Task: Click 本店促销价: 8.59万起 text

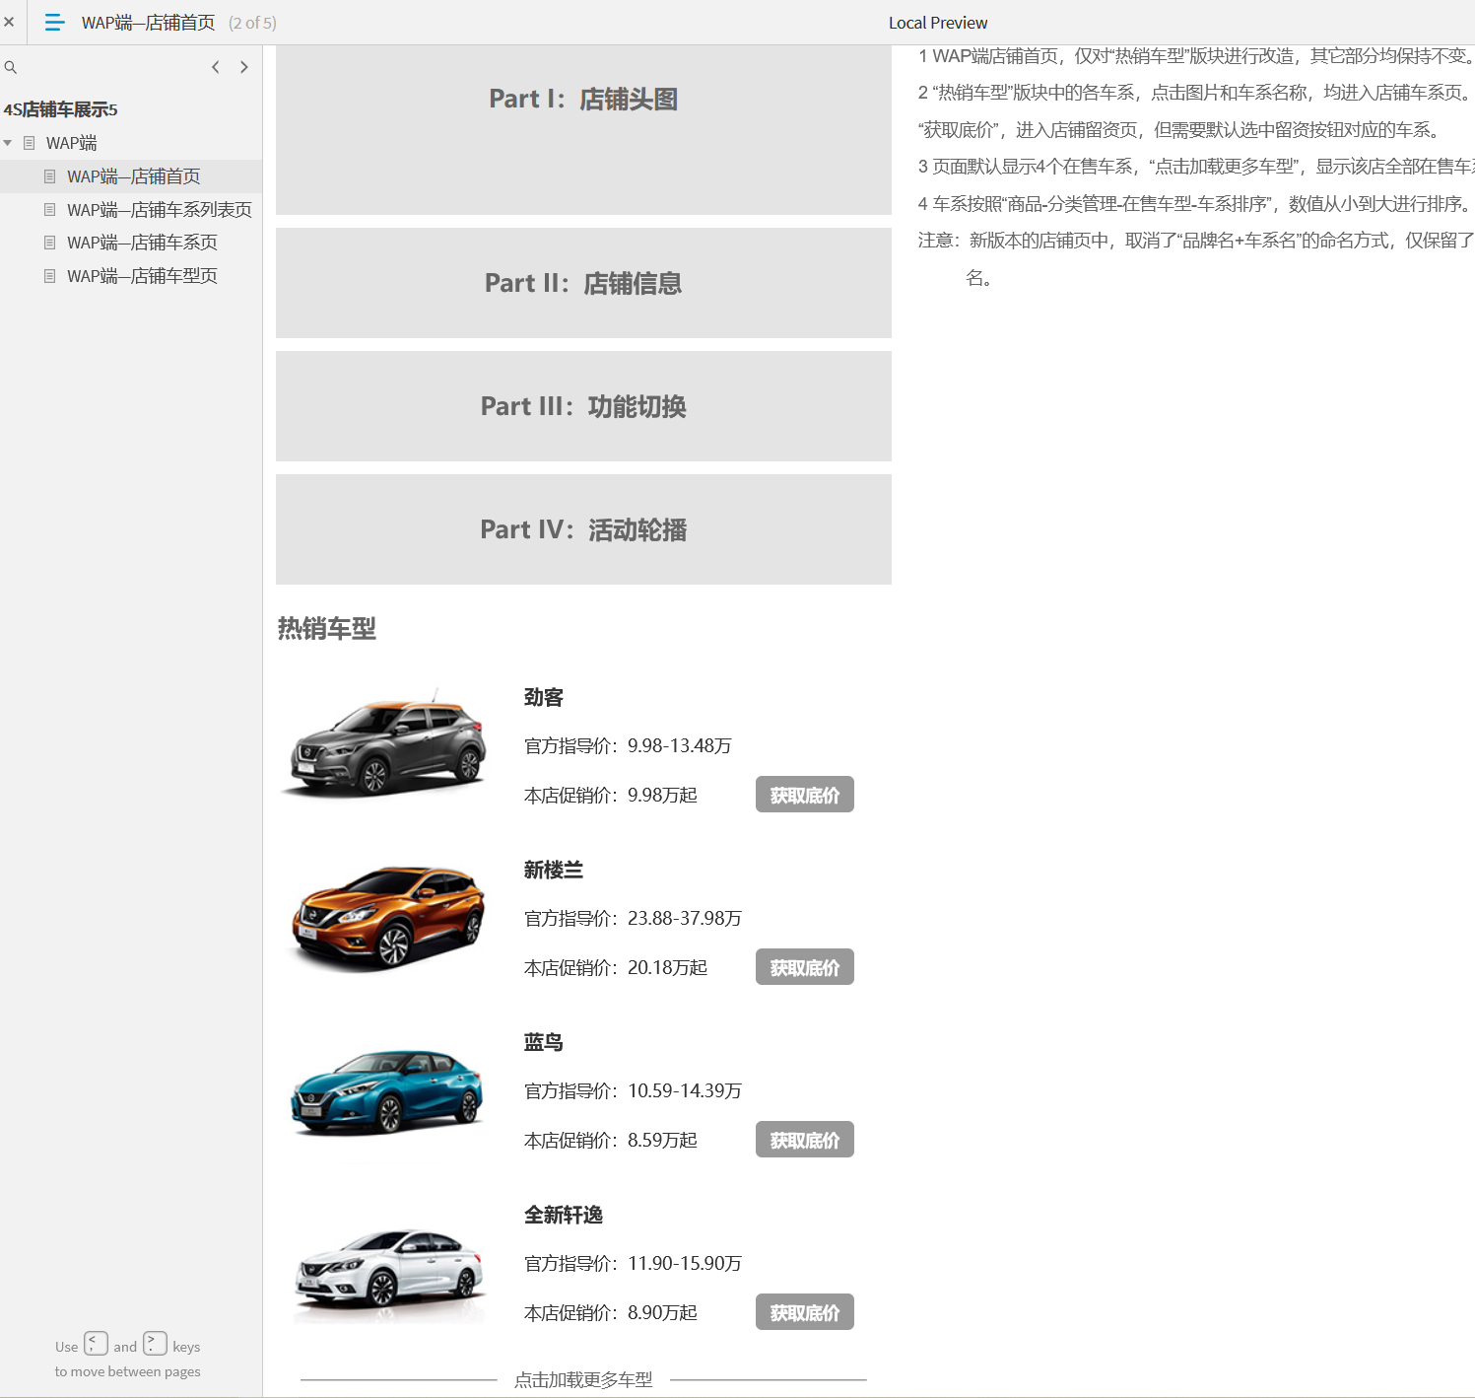Action: click(611, 1140)
